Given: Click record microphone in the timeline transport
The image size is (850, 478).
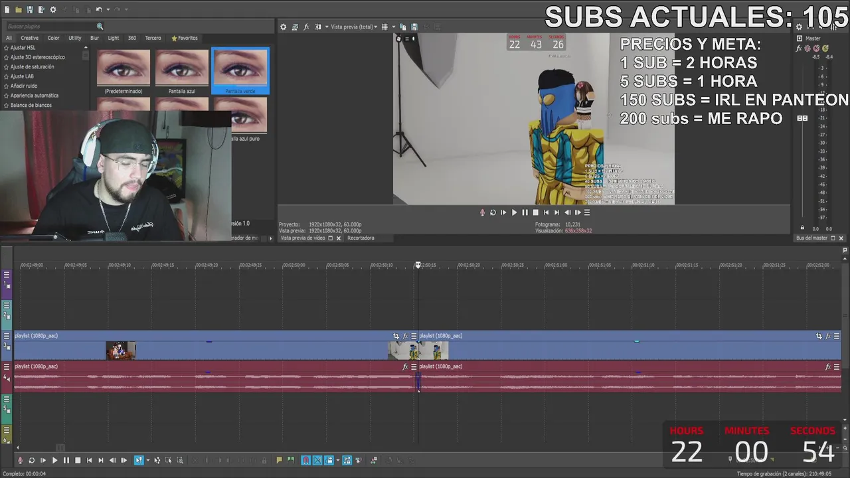Looking at the screenshot, I should [x=20, y=460].
